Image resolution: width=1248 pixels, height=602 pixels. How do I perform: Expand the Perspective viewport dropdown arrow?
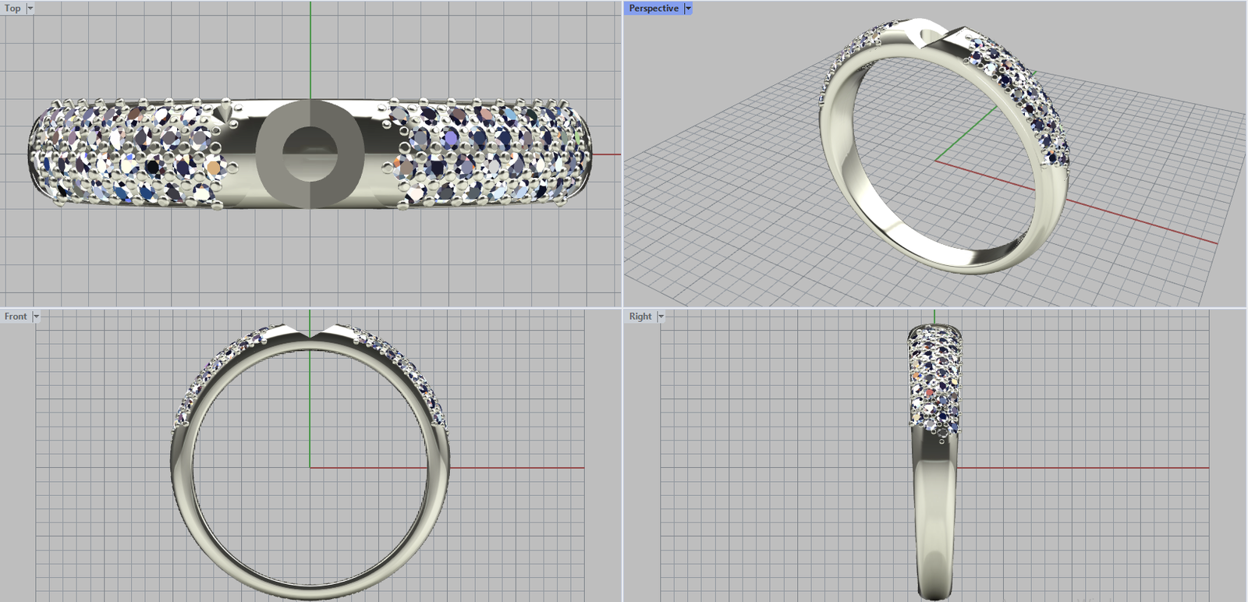tap(688, 8)
